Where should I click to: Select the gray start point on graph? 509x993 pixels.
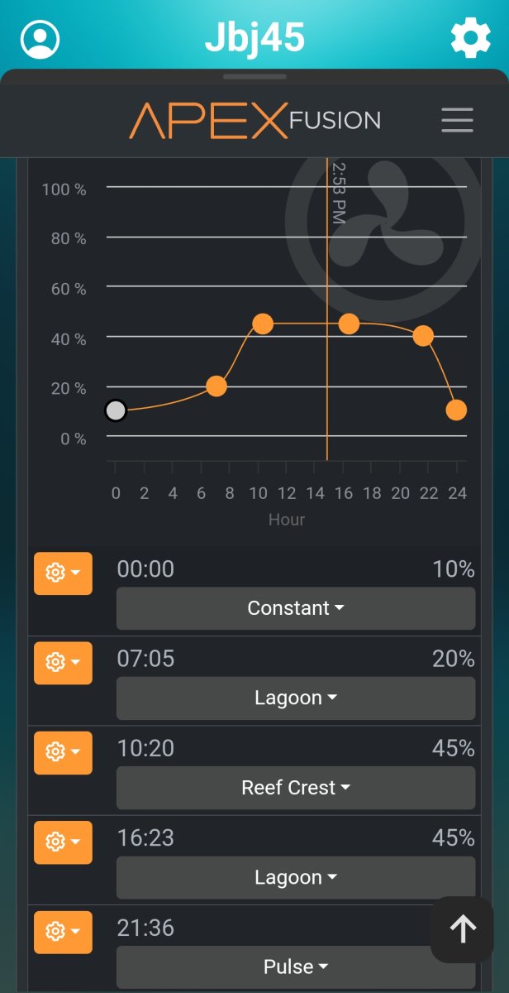(x=116, y=410)
